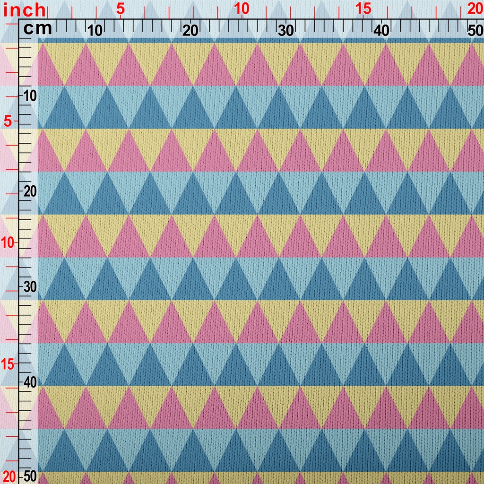Image resolution: width=484 pixels, height=484 pixels.
Task: Select the 10 inch mark on top ruler
Action: click(x=242, y=9)
